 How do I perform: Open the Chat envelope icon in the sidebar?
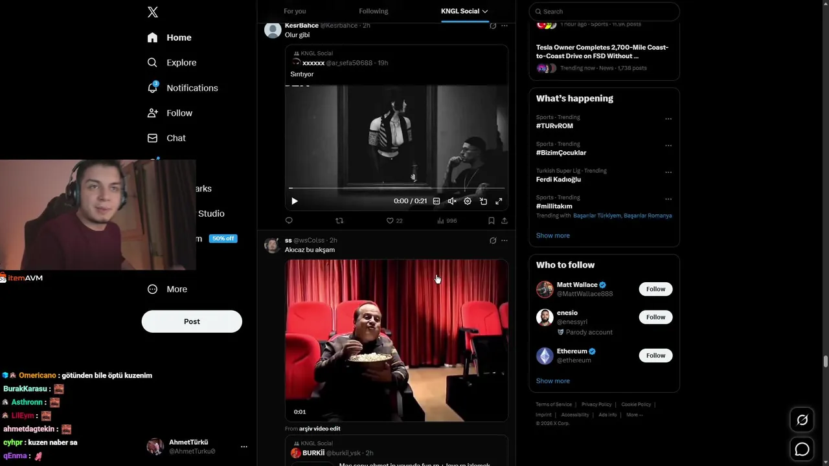pyautogui.click(x=152, y=138)
